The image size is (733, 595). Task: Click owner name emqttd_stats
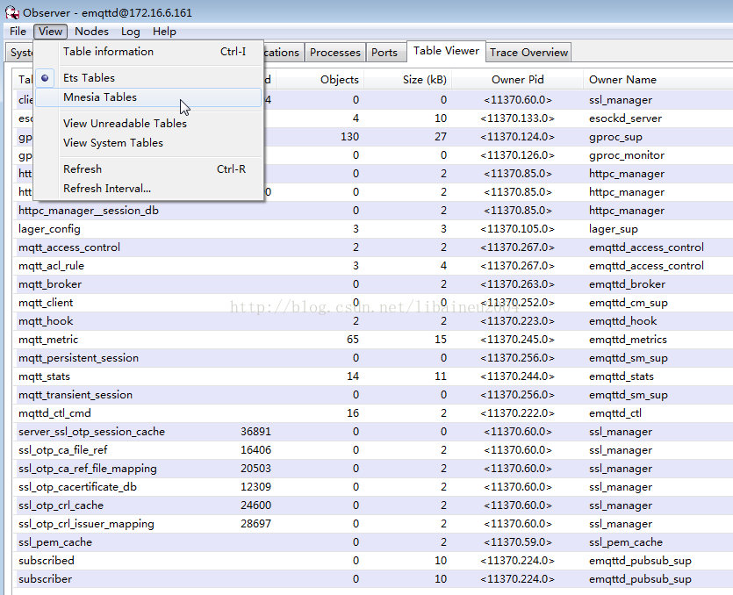coord(622,376)
